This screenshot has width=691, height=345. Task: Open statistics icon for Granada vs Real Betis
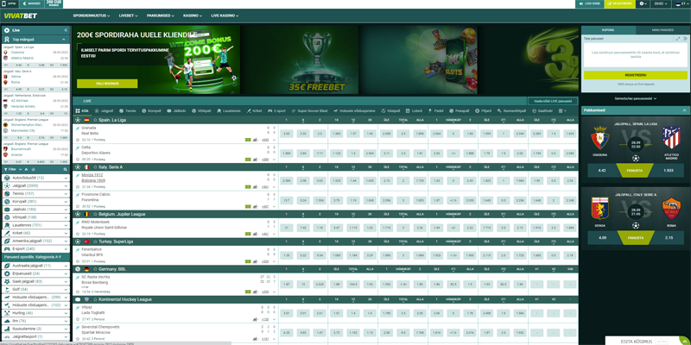tap(255, 140)
